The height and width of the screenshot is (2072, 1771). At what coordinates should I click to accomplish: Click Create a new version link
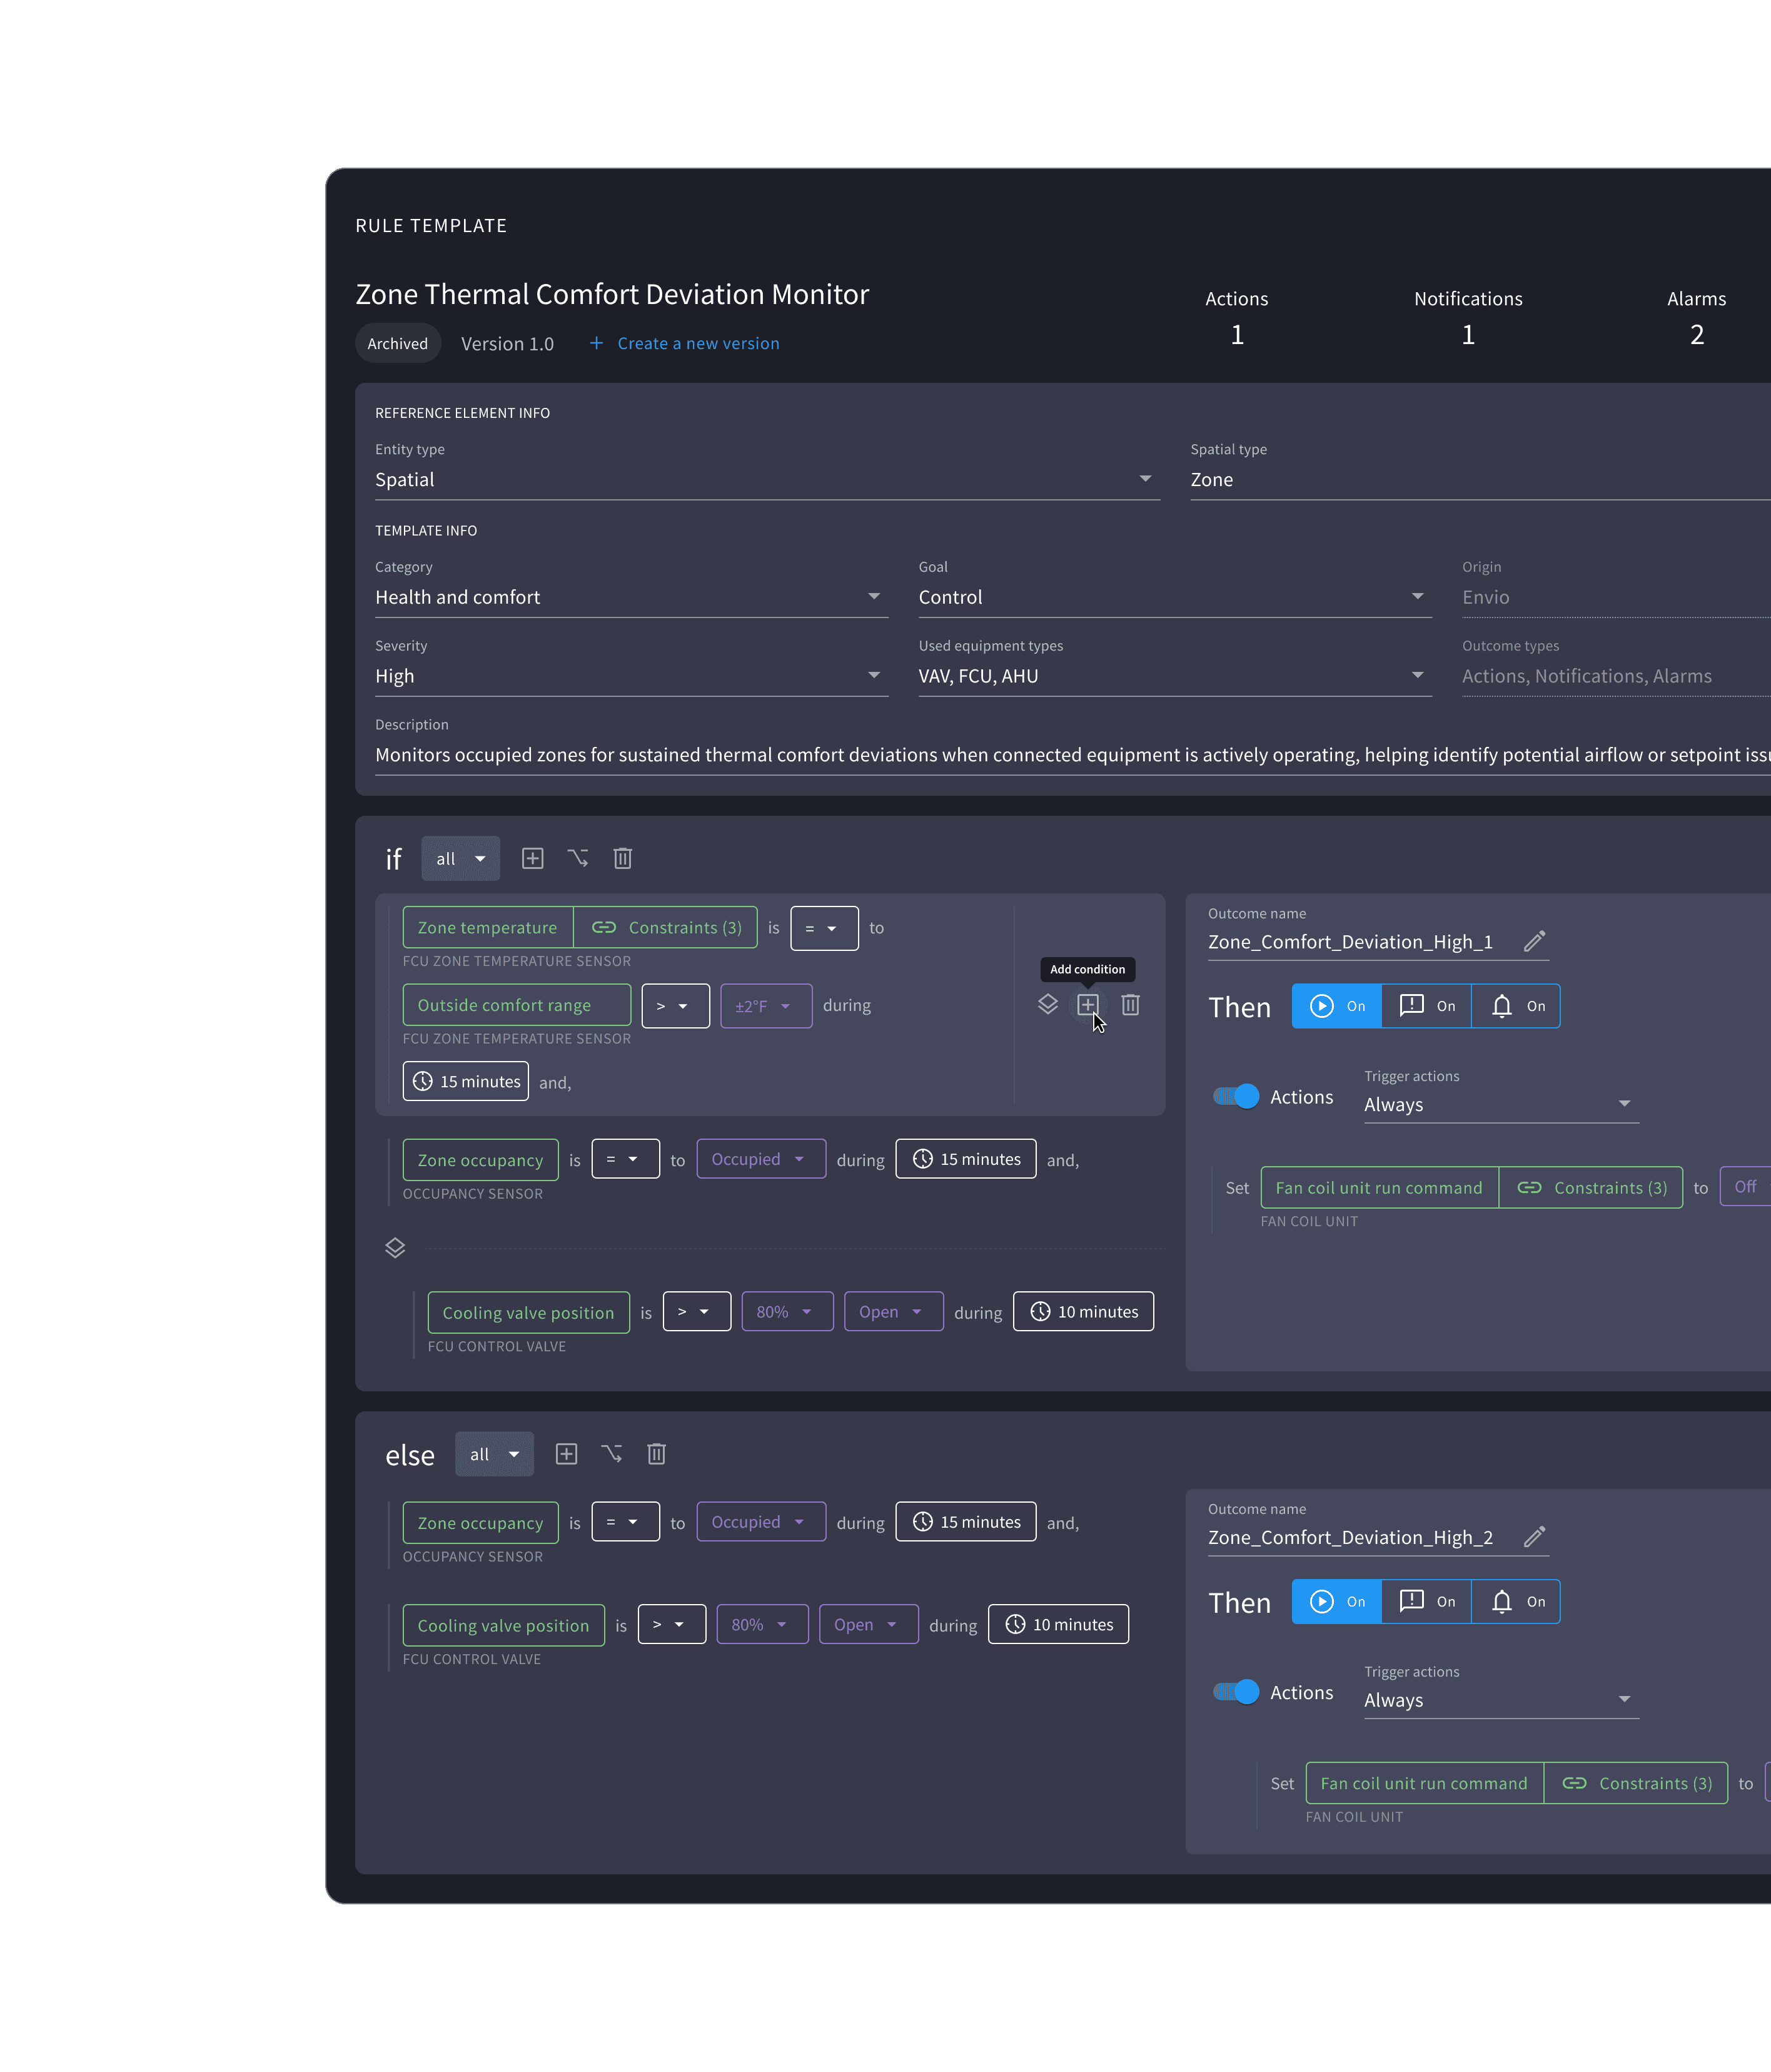click(x=698, y=343)
